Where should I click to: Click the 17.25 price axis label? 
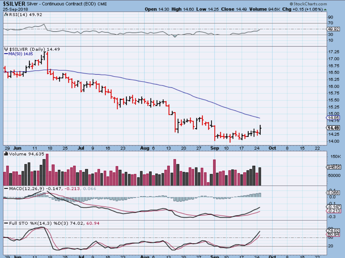(333, 52)
